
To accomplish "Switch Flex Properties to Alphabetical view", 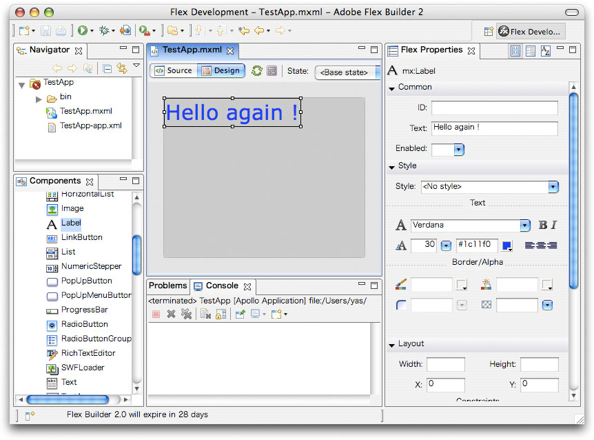I will pyautogui.click(x=546, y=51).
